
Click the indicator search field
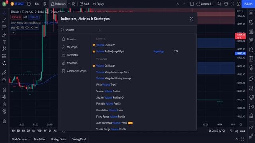point(127,30)
